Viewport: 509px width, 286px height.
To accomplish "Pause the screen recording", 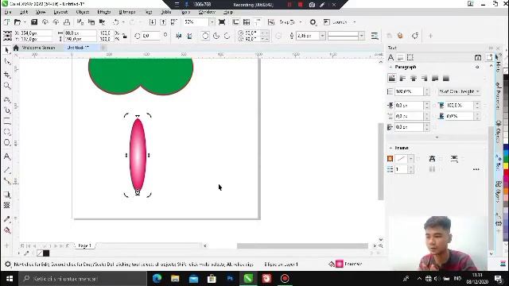I will coord(289,5).
